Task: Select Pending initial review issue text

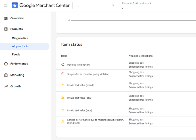Action: (79, 65)
